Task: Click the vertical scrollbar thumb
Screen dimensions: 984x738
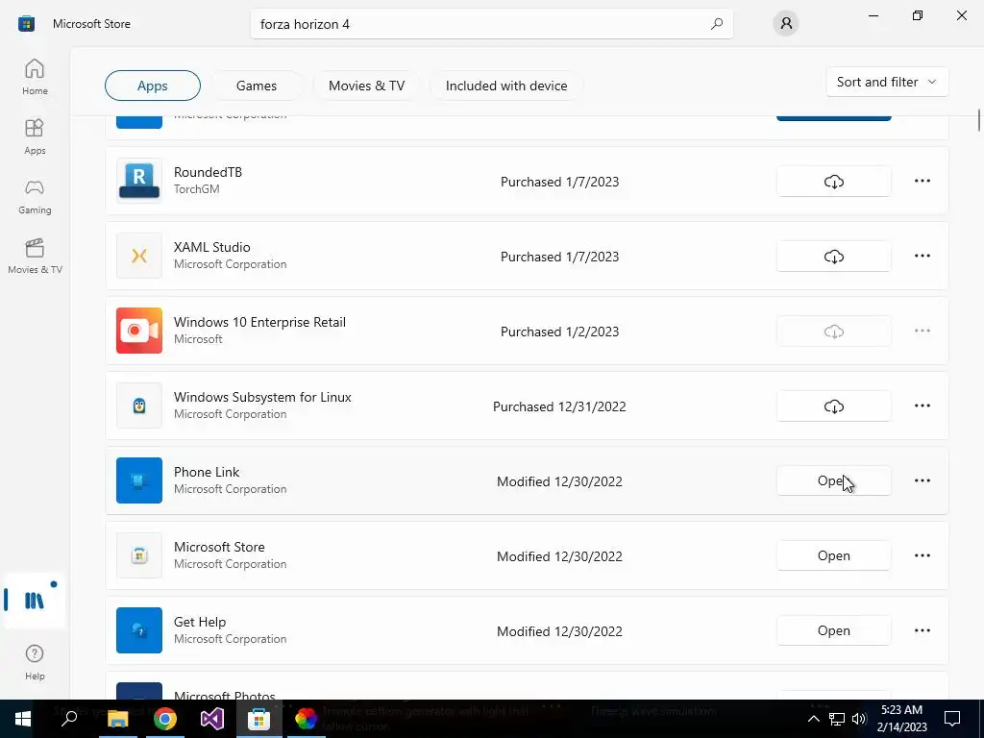Action: point(978,120)
